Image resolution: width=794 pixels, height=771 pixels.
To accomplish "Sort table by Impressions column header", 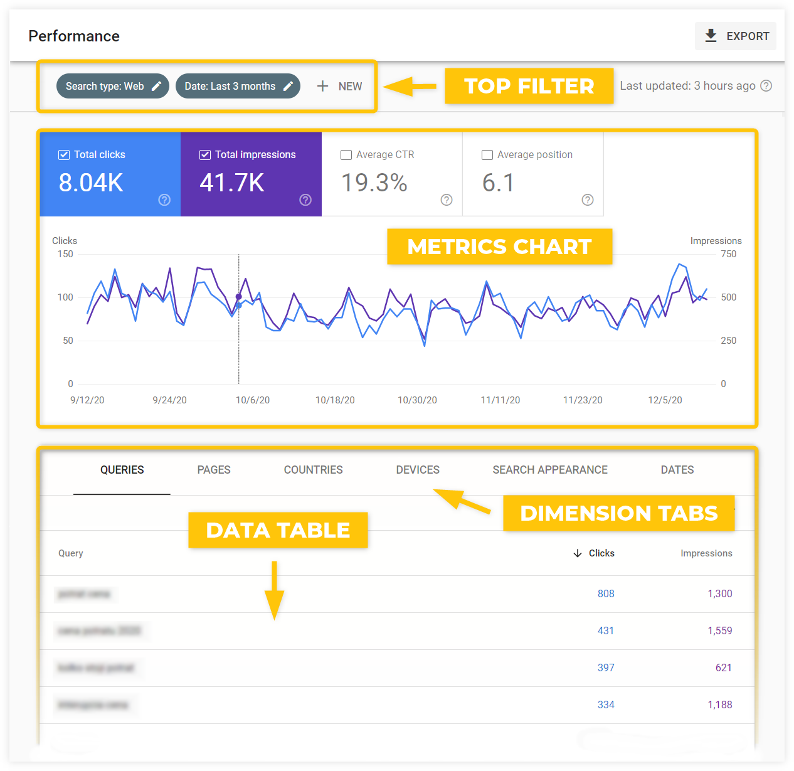I will click(706, 553).
